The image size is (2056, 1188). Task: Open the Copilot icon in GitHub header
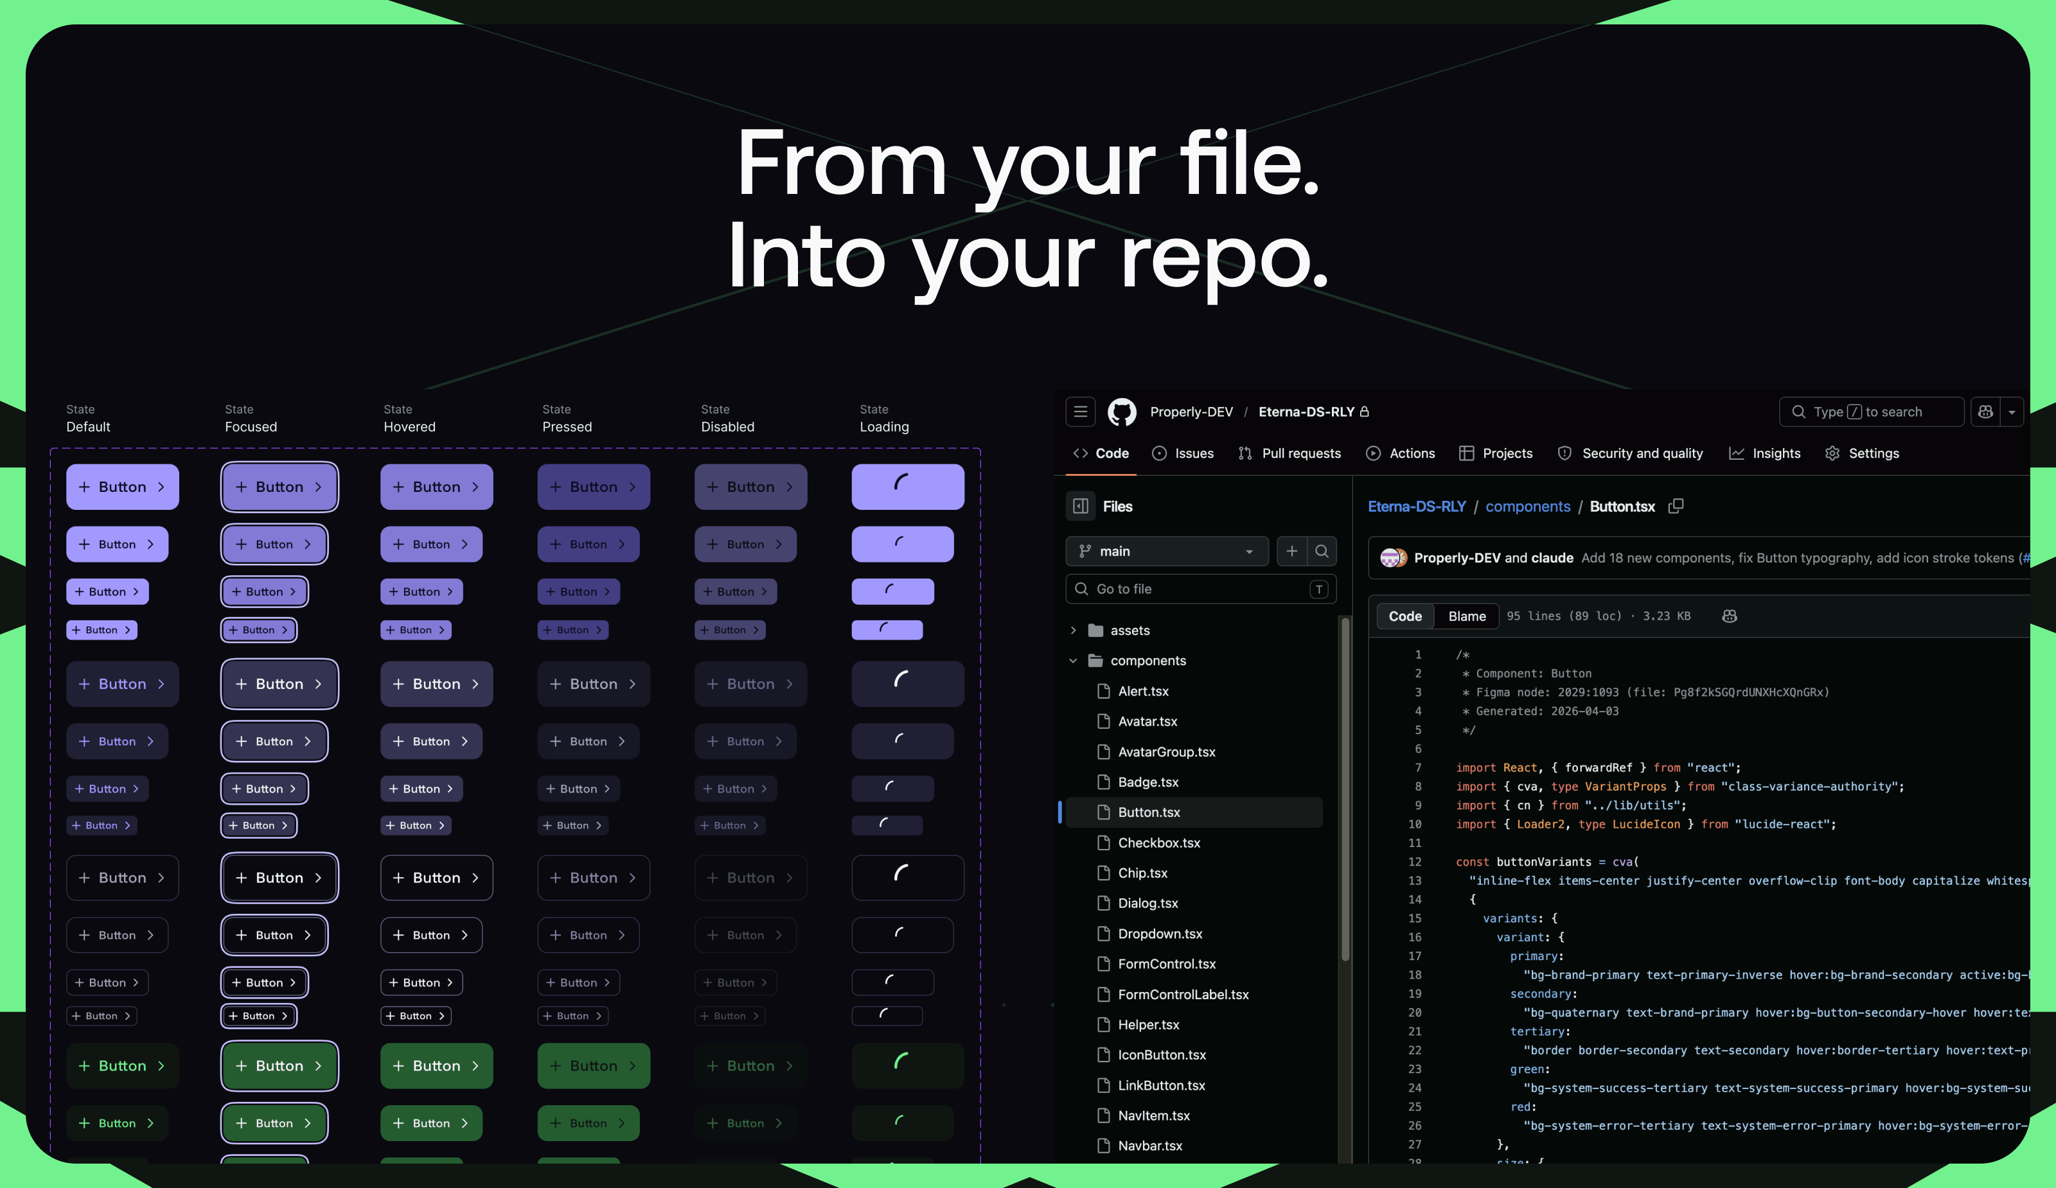(1985, 412)
